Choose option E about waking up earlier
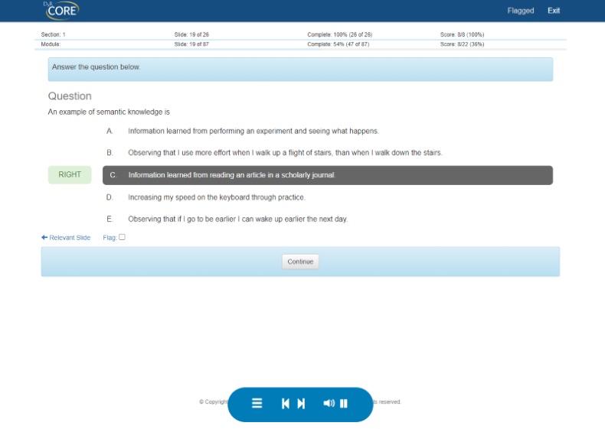Screen dimensions: 605x429 (237, 219)
